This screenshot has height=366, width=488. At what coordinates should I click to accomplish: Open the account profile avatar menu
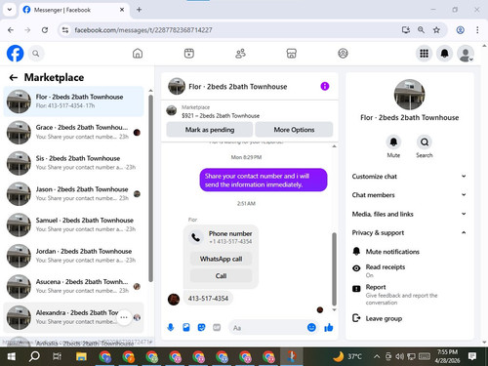(x=466, y=54)
